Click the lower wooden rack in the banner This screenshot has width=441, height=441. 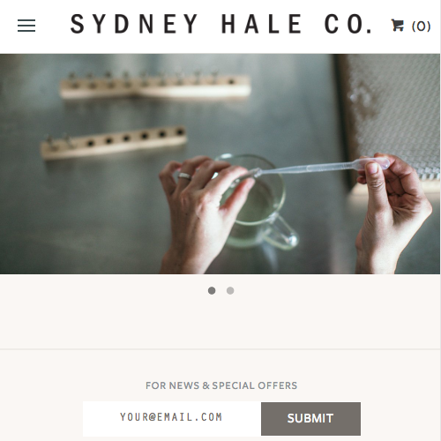tap(113, 143)
